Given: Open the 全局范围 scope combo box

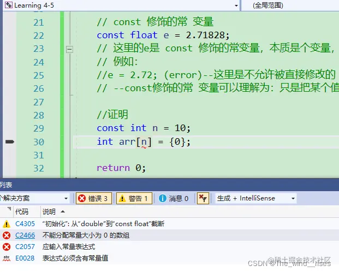Looking at the screenshot, I should (290, 5).
